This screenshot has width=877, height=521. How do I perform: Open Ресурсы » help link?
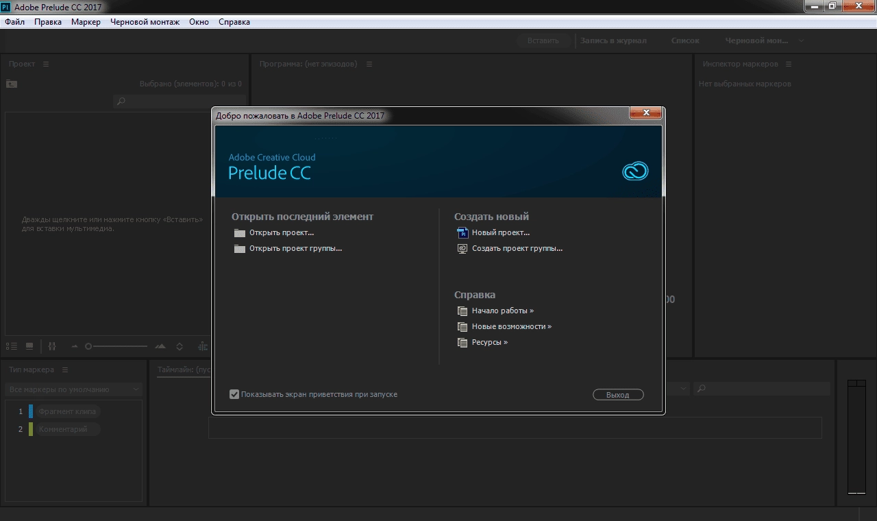(490, 343)
